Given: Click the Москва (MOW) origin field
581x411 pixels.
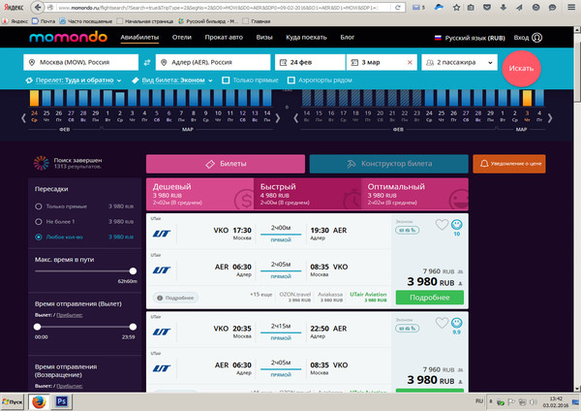Looking at the screenshot, I should 80,62.
